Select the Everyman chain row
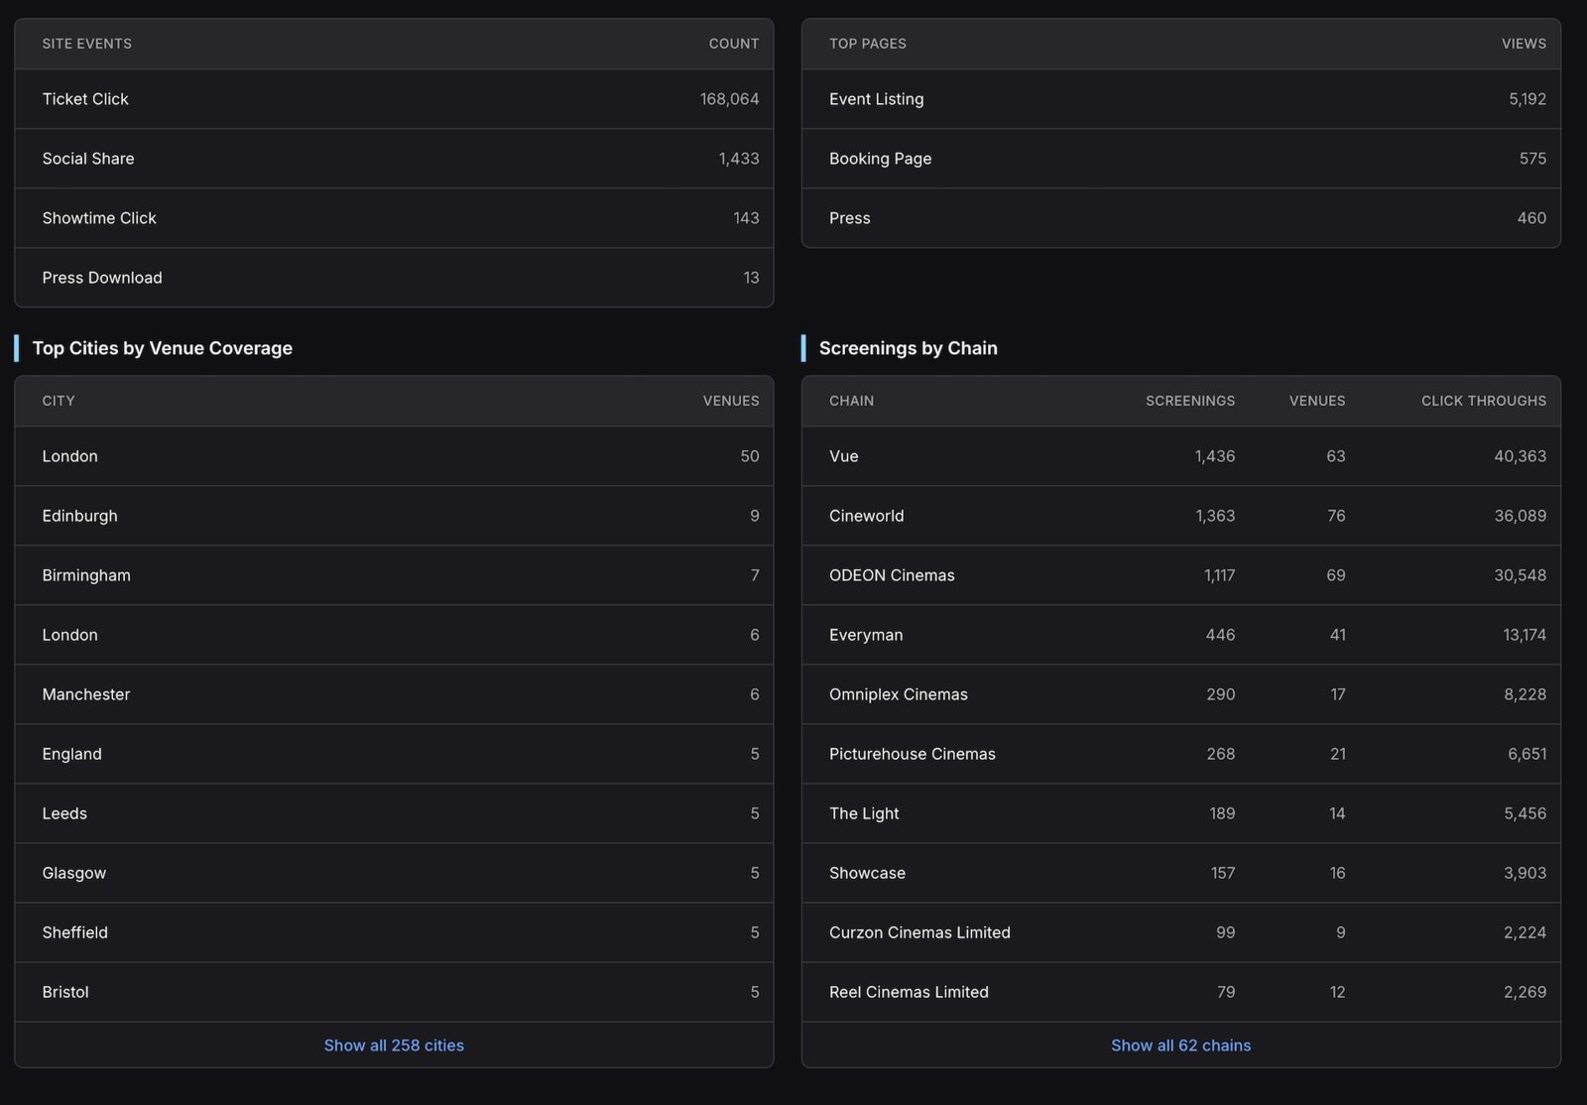 (1180, 635)
